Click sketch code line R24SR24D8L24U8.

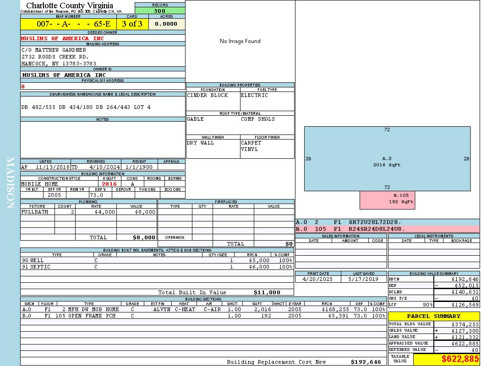[377, 229]
